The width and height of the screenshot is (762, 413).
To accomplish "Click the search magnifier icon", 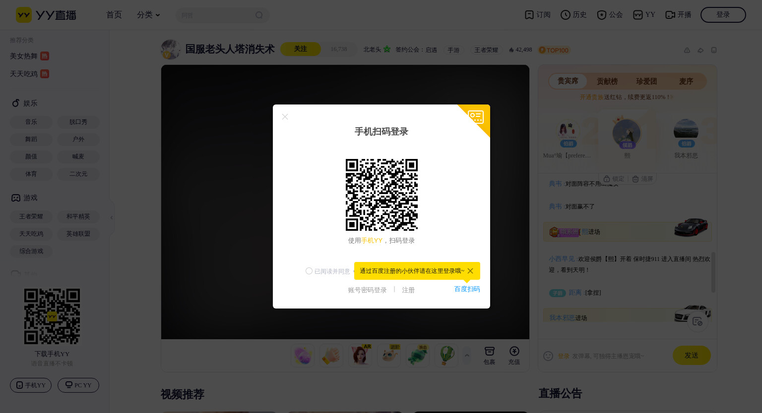I will pos(259,15).
